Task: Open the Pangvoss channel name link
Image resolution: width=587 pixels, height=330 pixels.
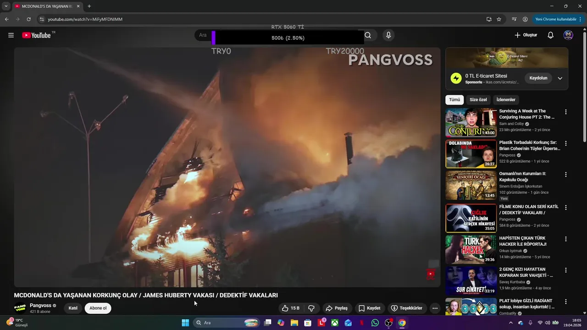Action: coord(40,305)
